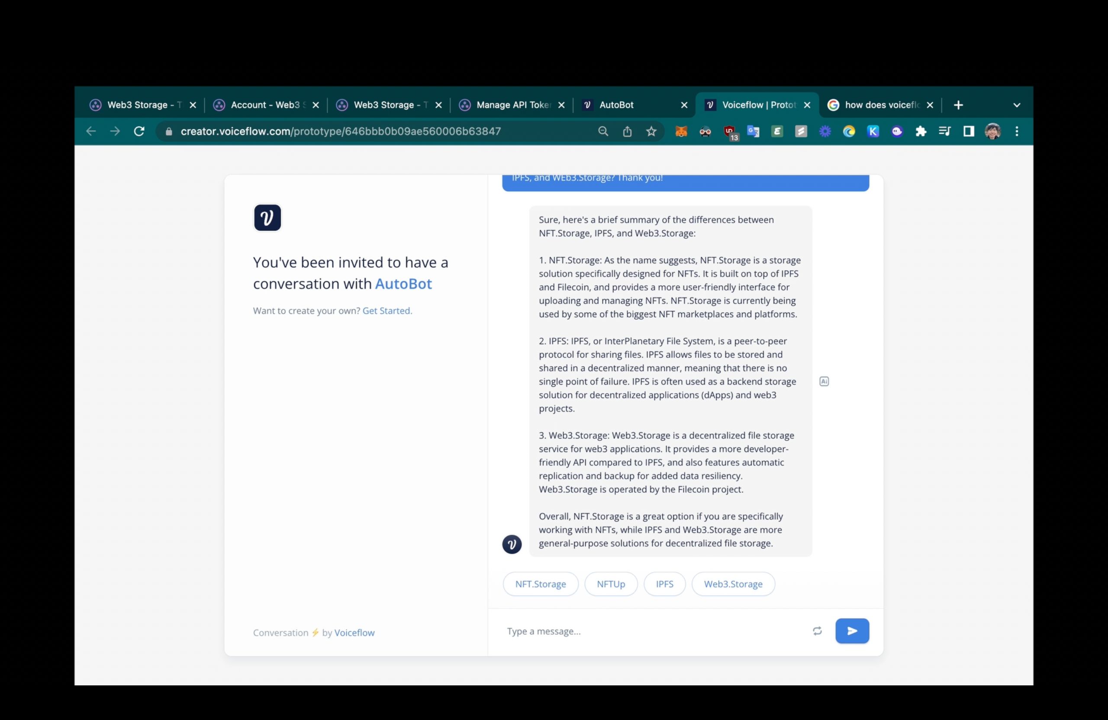Open the Phantom ghost wallet extension
The height and width of the screenshot is (720, 1108).
897,132
